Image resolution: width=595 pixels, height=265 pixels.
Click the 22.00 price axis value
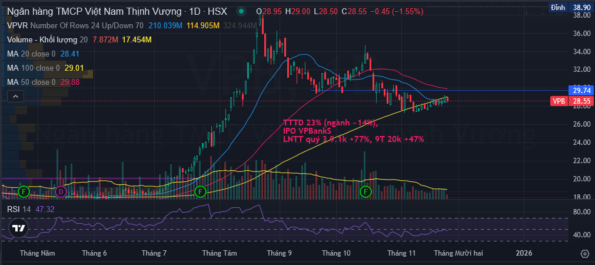coord(581,161)
